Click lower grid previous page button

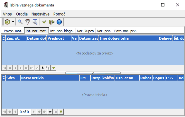pos(10,112)
